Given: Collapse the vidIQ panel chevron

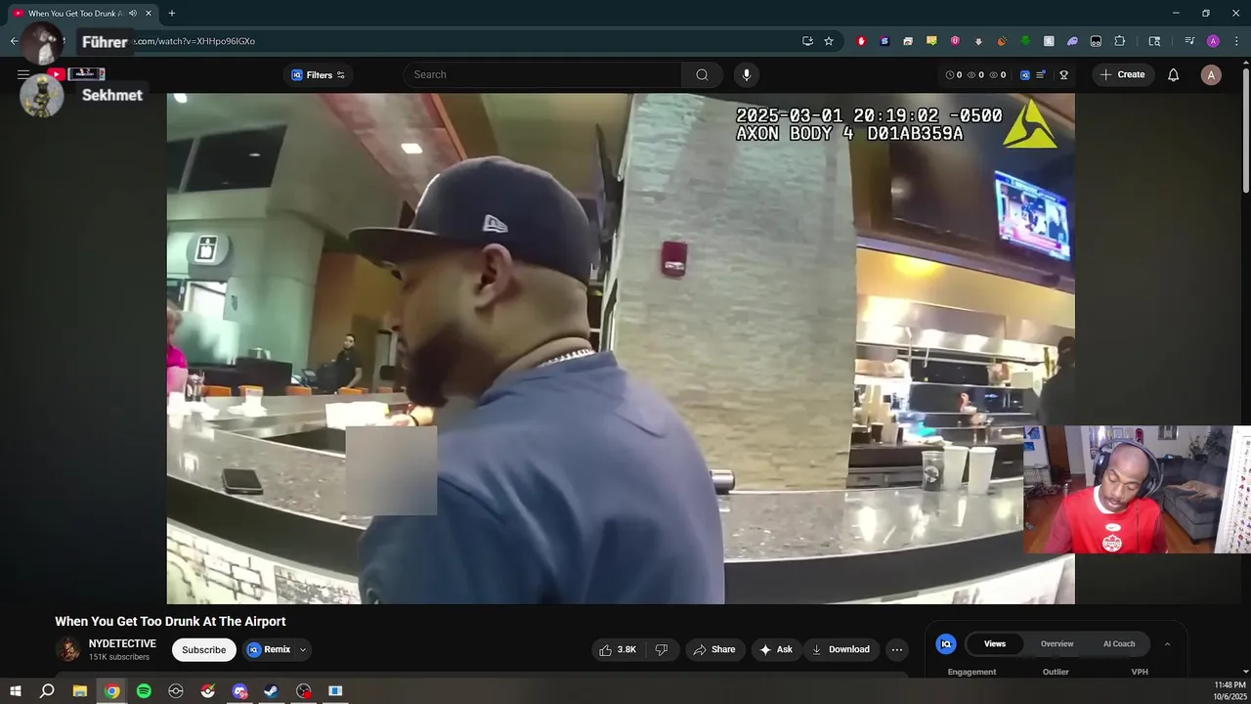Looking at the screenshot, I should [x=1167, y=643].
